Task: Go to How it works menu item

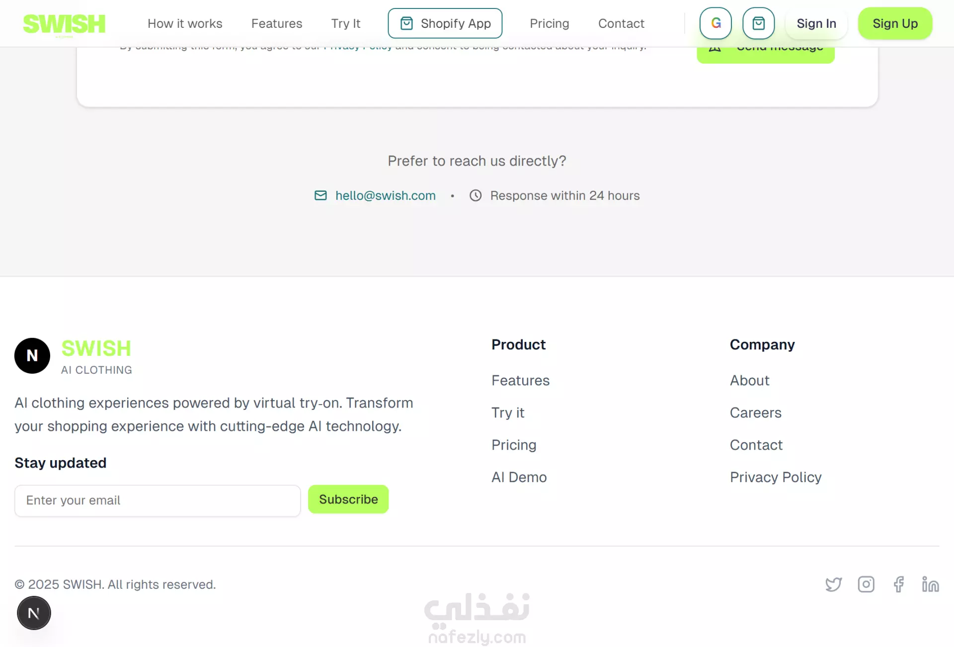Action: point(185,23)
